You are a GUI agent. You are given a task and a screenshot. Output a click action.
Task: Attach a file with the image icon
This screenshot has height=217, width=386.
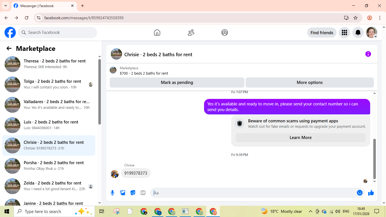coord(123,193)
